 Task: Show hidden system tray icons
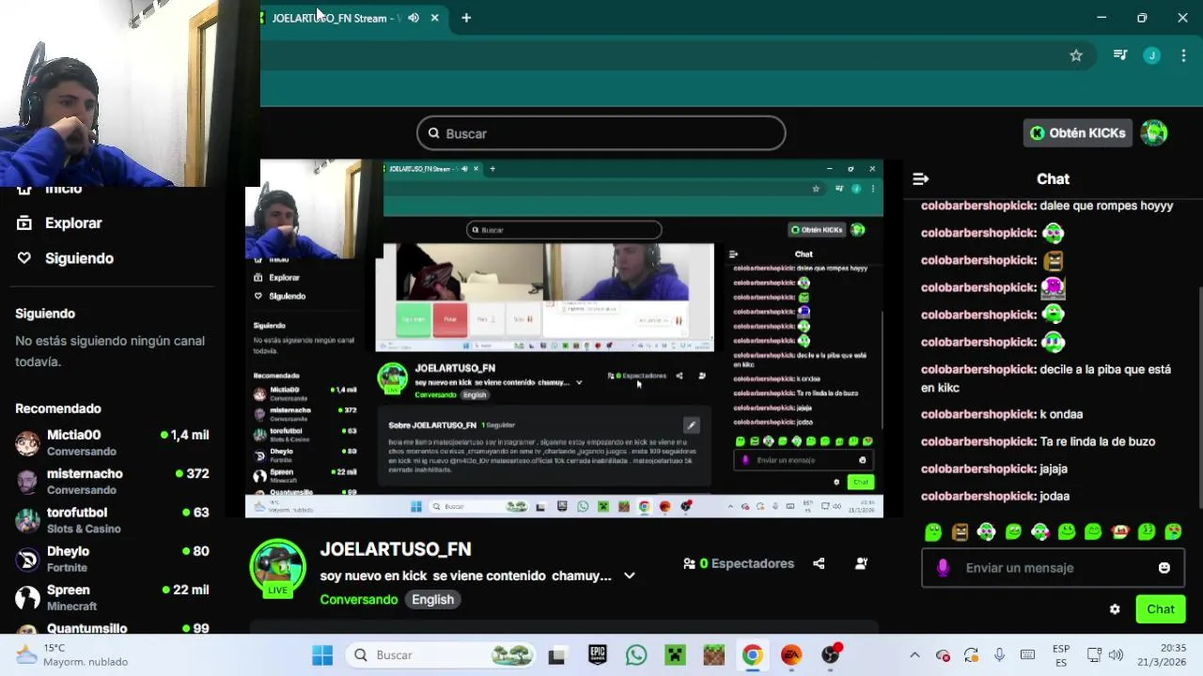tap(914, 655)
